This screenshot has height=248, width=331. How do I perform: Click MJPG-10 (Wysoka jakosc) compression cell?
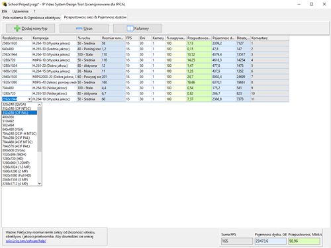(x=54, y=60)
